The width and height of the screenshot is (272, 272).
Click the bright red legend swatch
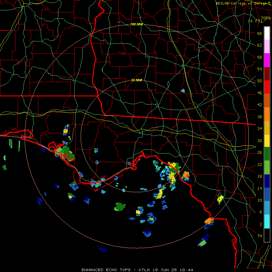point(267,87)
